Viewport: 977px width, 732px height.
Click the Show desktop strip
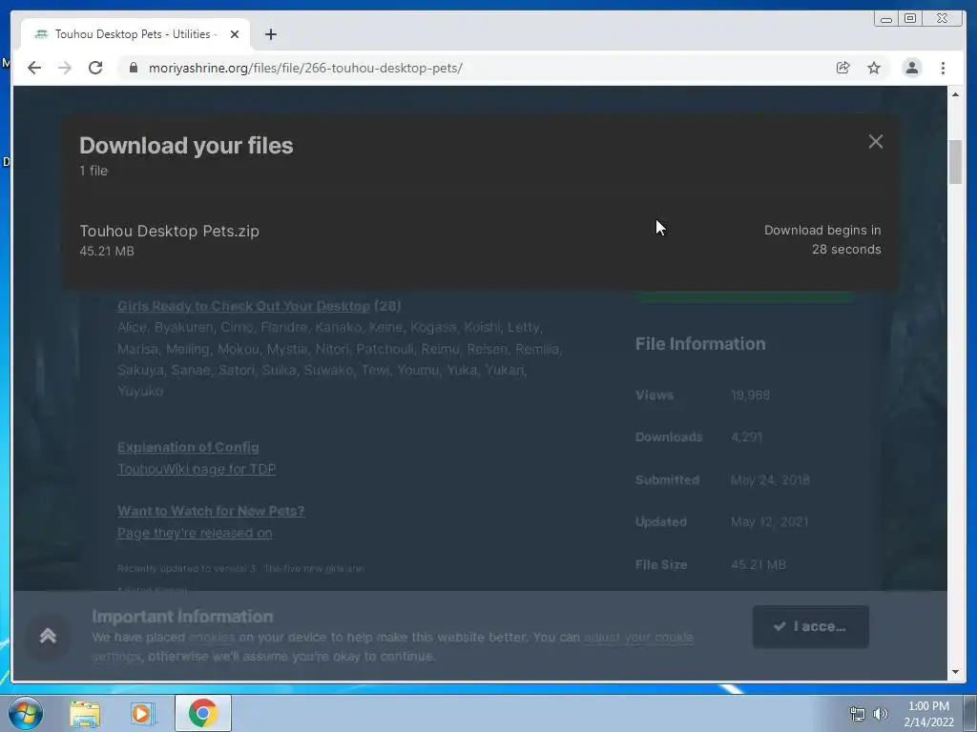point(970,713)
